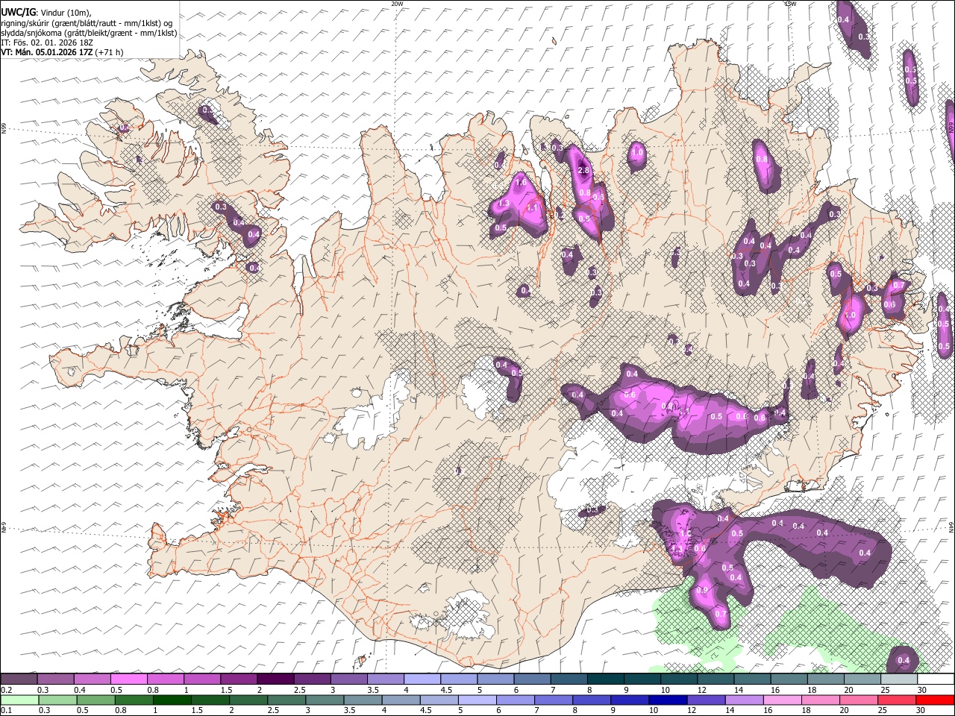The image size is (955, 716).
Task: Click the palest green 0.1 swatch in rain legend
Action: 19,700
